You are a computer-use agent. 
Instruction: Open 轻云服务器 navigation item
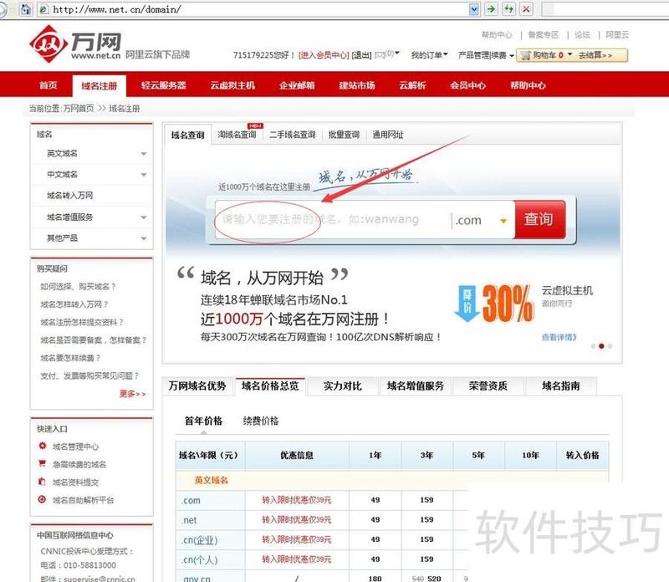(164, 85)
